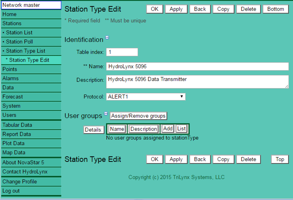Jump to page Bottom
The width and height of the screenshot is (293, 200).
tap(275, 9)
